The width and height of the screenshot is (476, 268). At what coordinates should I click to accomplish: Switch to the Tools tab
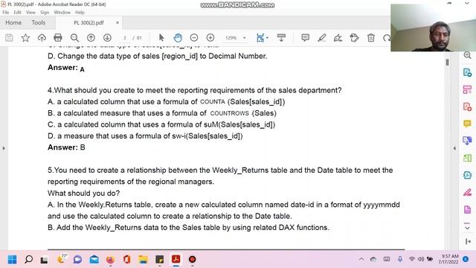pyautogui.click(x=38, y=23)
